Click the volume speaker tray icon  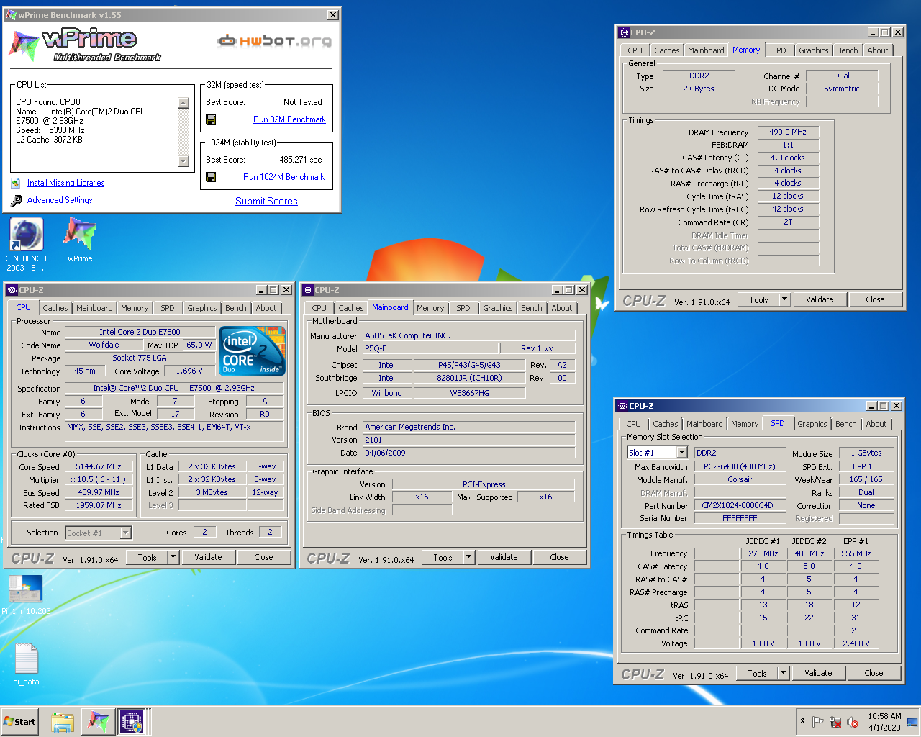pyautogui.click(x=853, y=722)
